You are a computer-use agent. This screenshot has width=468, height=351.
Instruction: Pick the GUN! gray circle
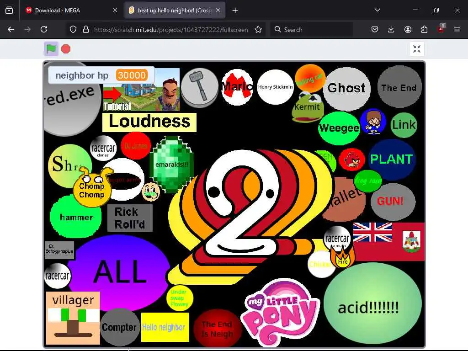(393, 201)
